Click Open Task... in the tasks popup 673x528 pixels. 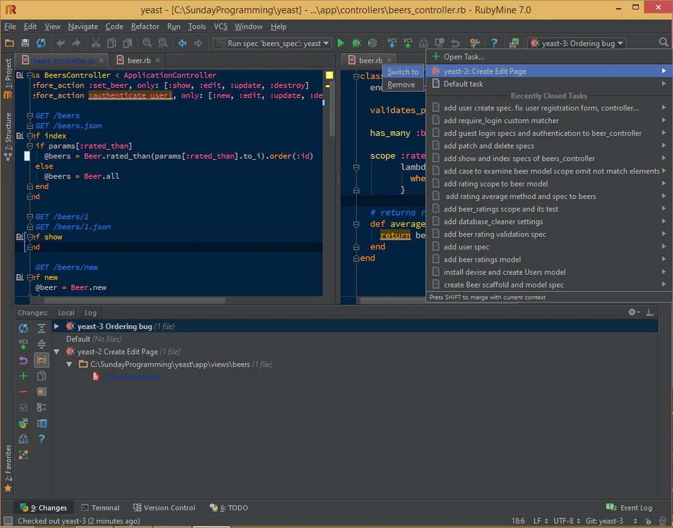point(549,57)
